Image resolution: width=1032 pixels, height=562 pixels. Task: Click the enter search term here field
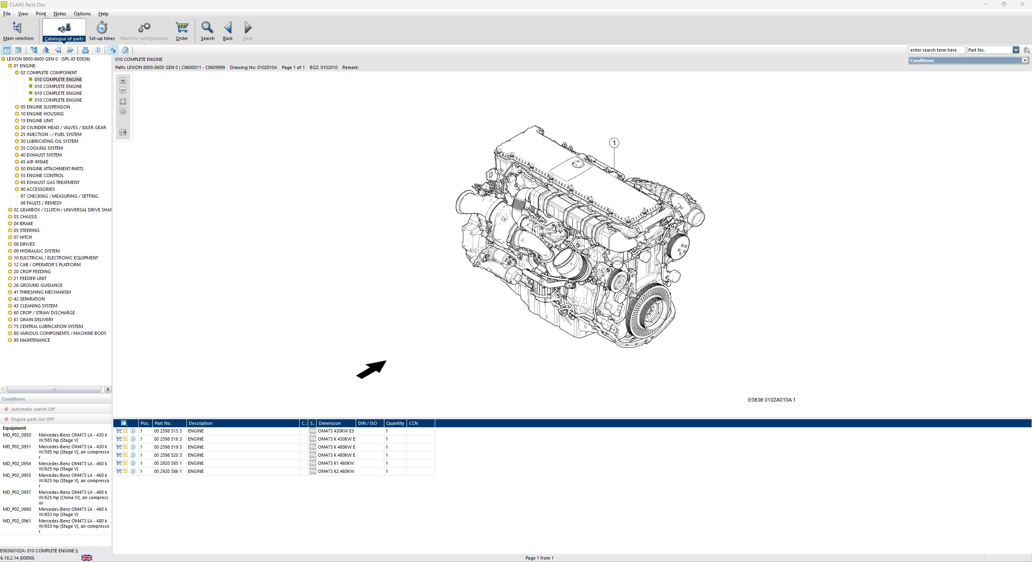click(x=936, y=50)
